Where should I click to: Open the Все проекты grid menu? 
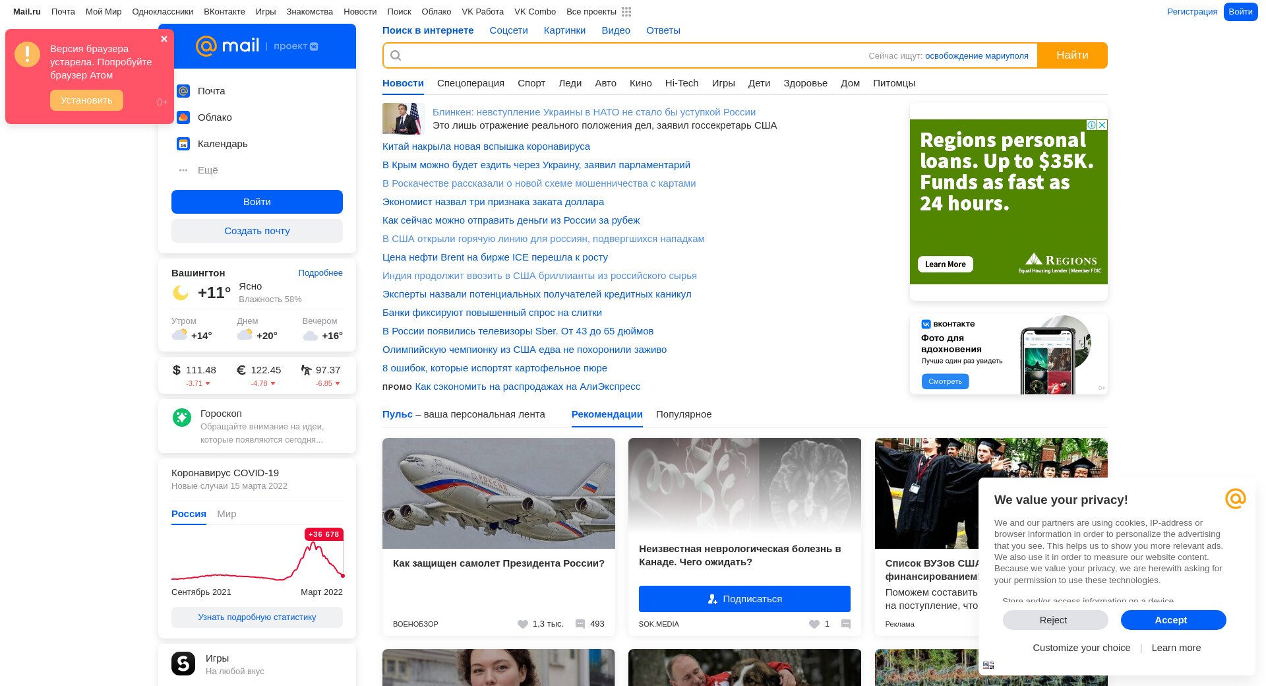(626, 12)
